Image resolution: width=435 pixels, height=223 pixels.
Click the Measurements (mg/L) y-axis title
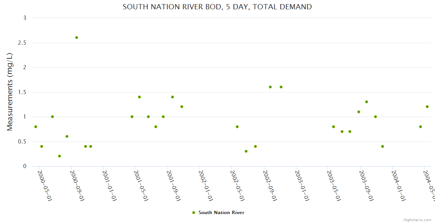click(10, 92)
